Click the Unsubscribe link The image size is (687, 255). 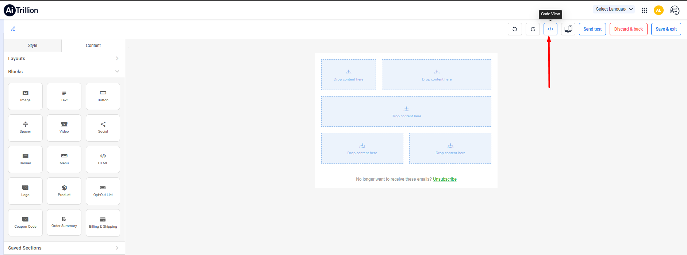pyautogui.click(x=445, y=179)
